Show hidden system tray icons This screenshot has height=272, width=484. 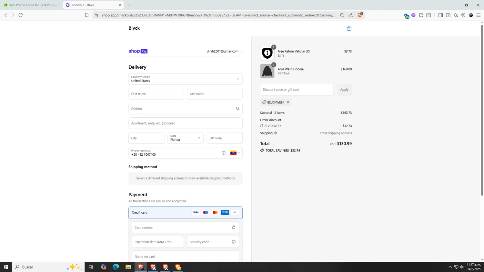coord(450,267)
